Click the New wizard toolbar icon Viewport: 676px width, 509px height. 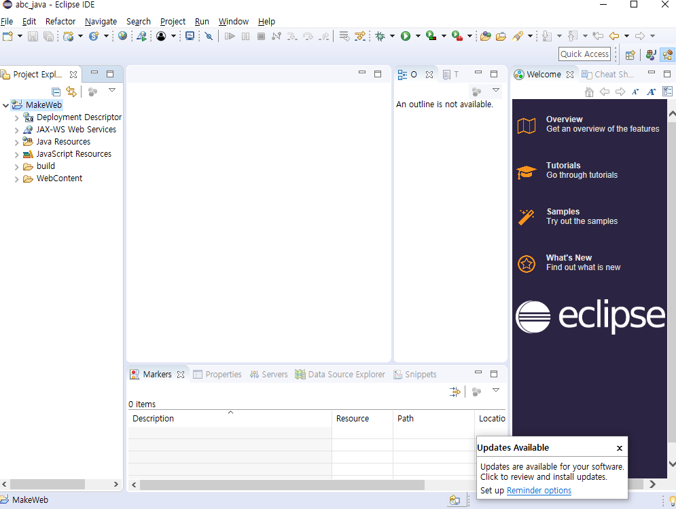click(x=7, y=36)
